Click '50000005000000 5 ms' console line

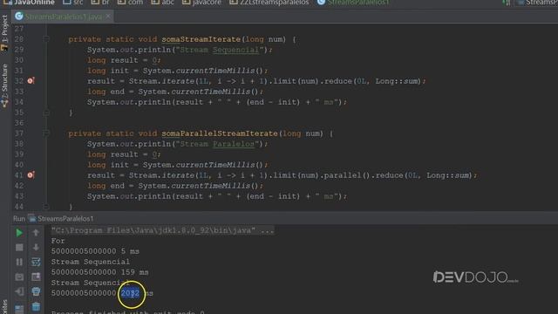coord(95,251)
